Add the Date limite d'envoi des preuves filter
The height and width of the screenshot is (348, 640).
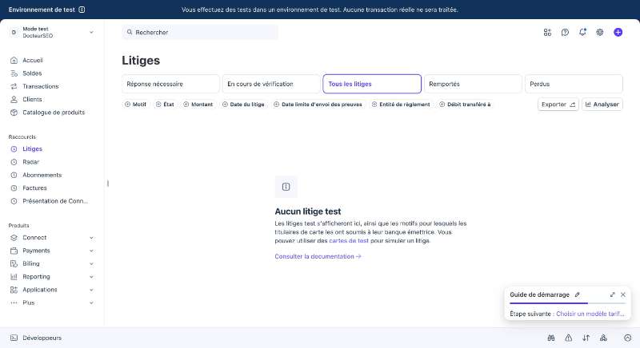(318, 105)
